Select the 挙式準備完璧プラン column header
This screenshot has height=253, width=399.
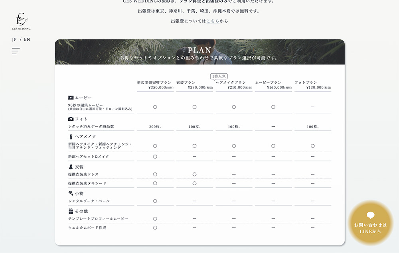[155, 85]
